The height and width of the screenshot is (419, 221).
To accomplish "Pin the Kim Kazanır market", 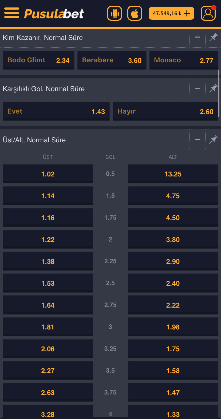I will pyautogui.click(x=213, y=38).
